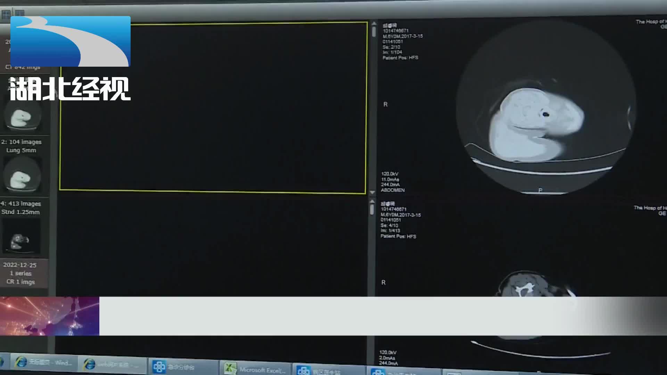Click the upper viewport scrollbar thumb
The image size is (667, 375).
tap(374, 32)
